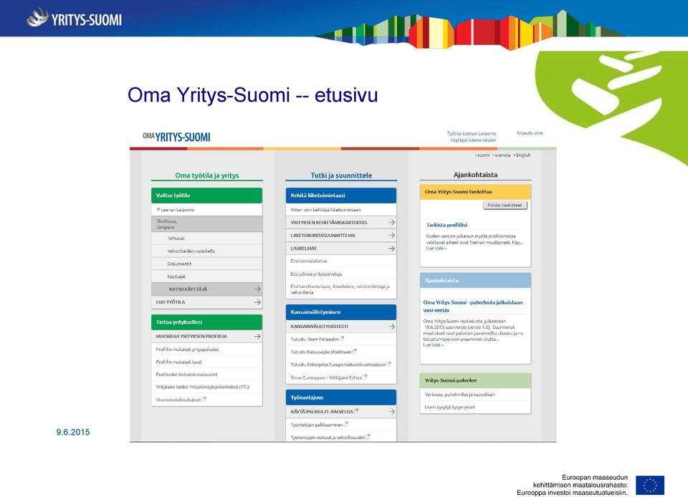Click the Valitse työtila green header
The width and height of the screenshot is (688, 497).
[x=206, y=196]
